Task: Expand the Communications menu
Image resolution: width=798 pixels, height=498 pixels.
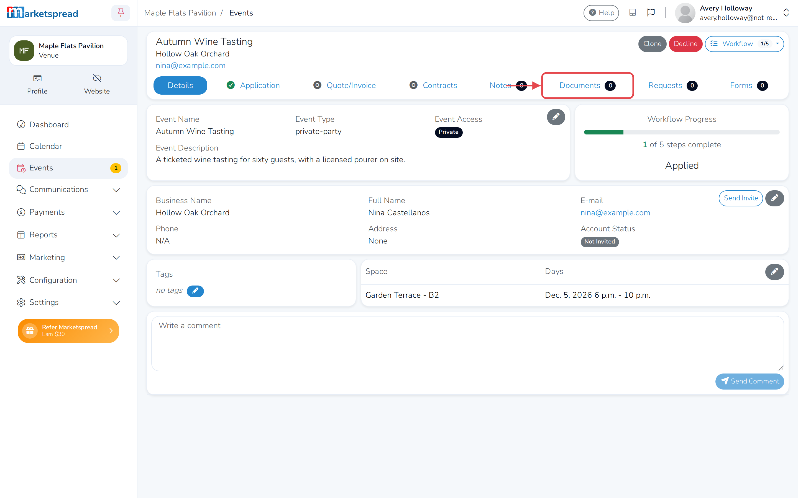Action: point(68,190)
